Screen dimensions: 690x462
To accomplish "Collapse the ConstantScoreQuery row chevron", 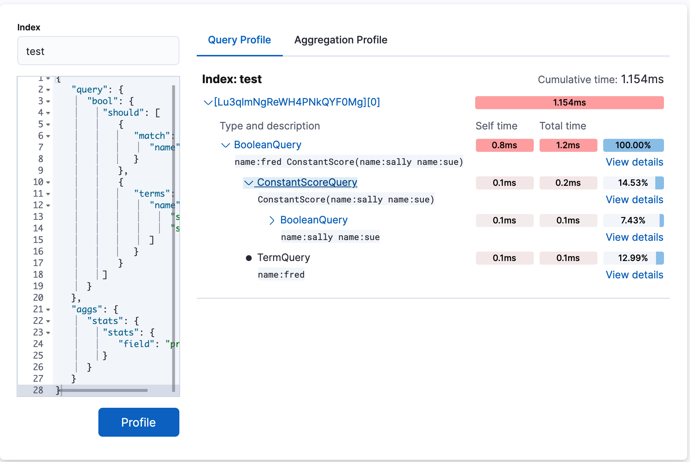I will tap(248, 183).
